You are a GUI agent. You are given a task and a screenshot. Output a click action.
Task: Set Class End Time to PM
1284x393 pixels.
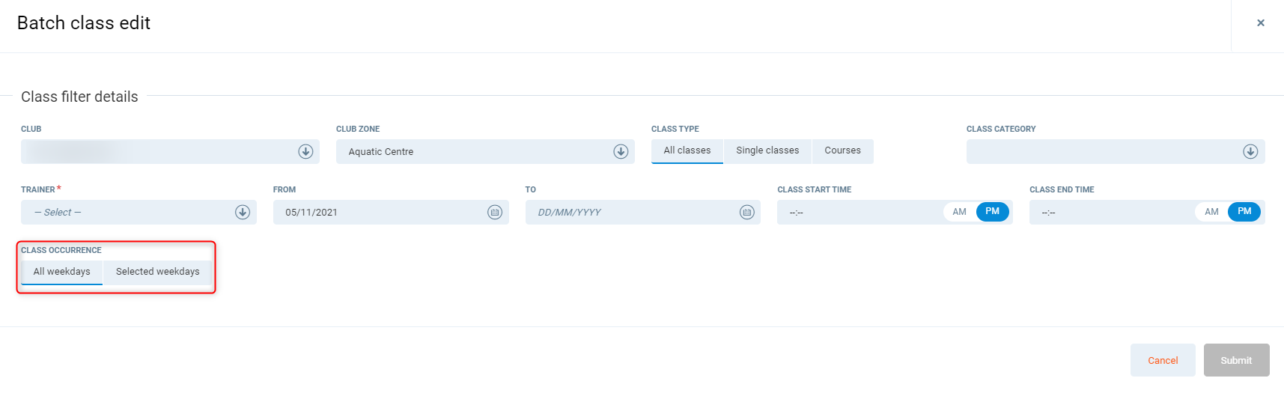[x=1244, y=212]
